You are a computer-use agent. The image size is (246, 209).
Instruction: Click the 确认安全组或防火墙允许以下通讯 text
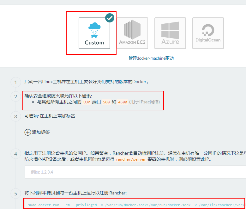(x=58, y=96)
